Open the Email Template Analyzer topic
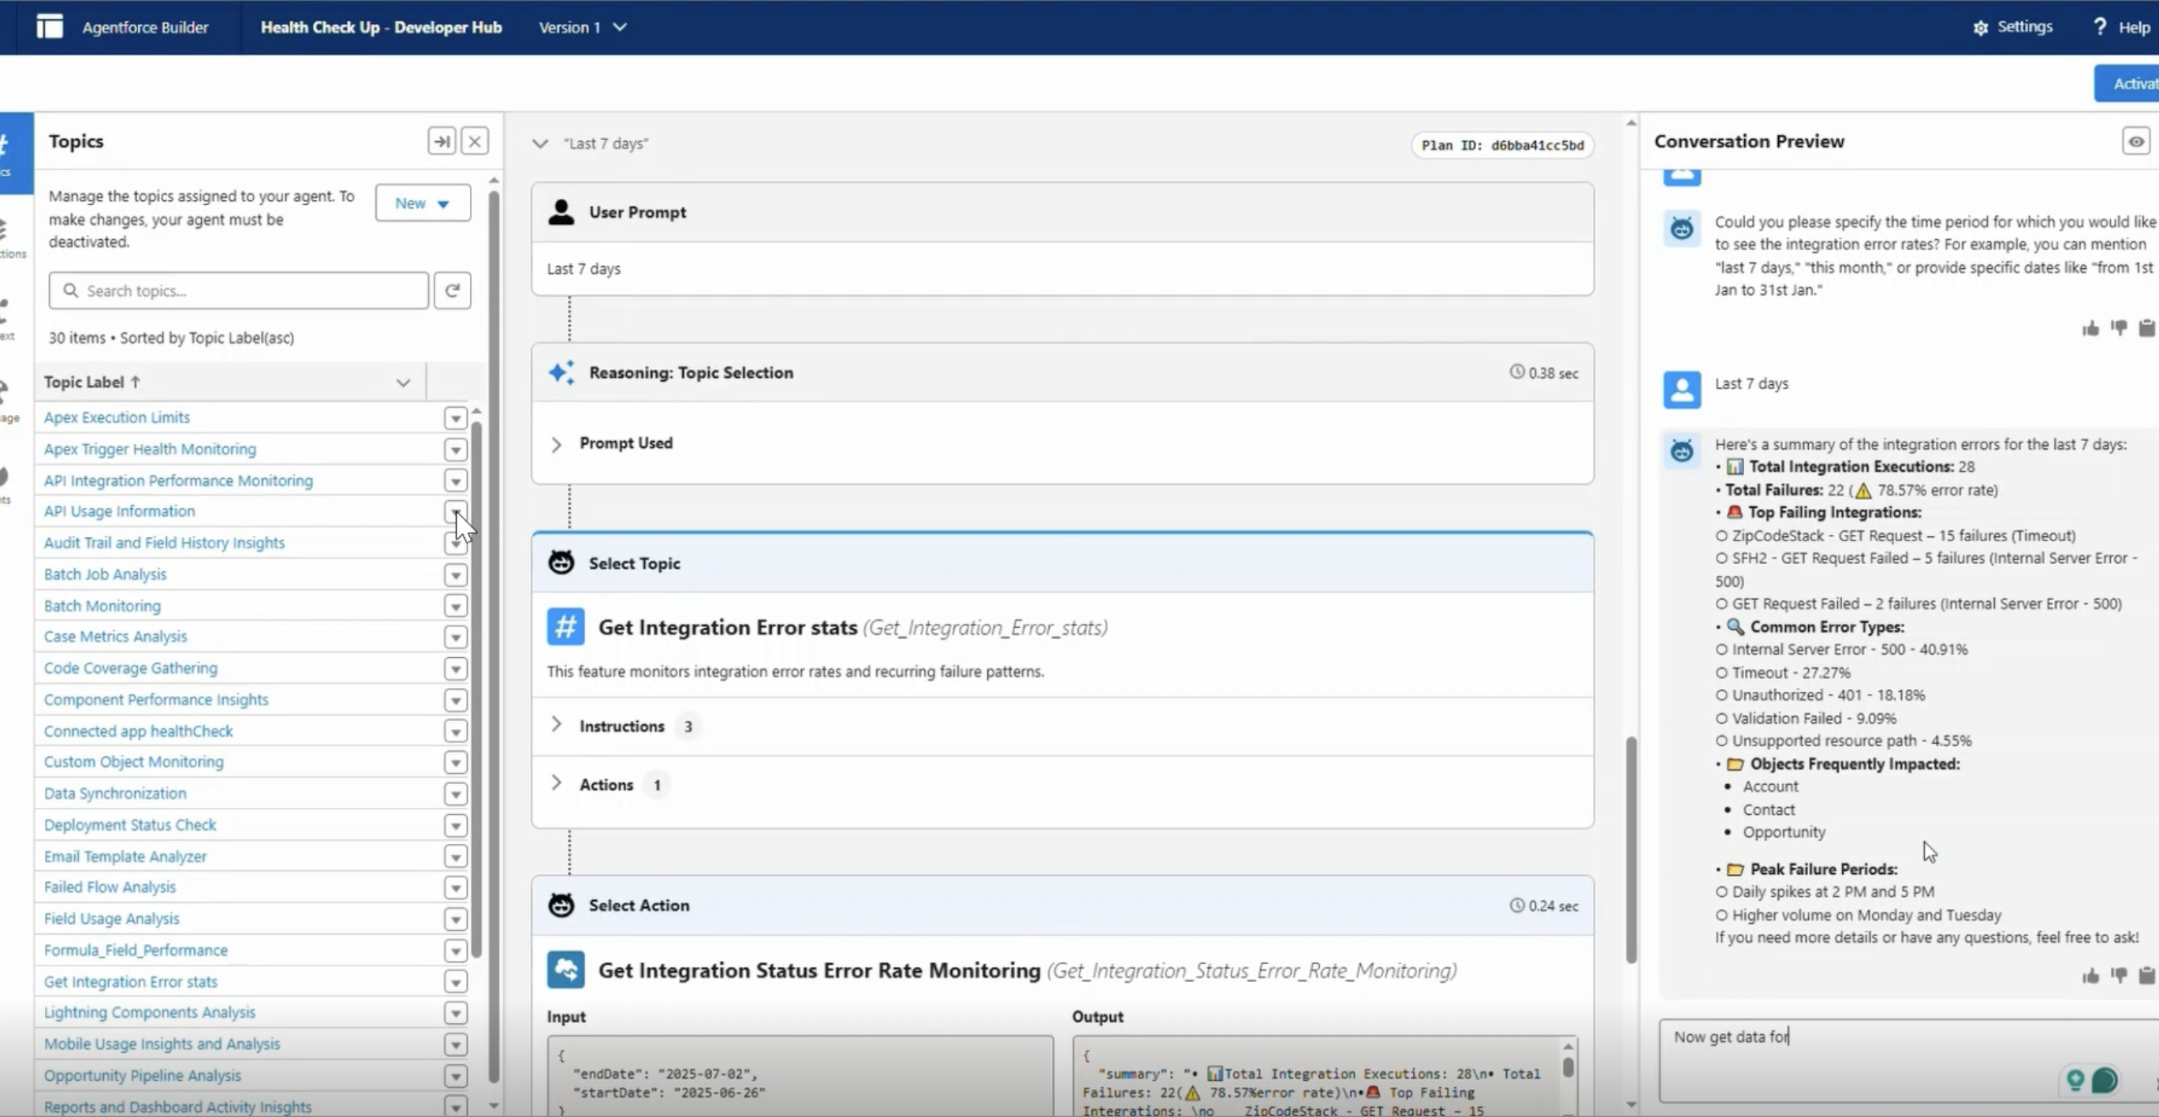The height and width of the screenshot is (1117, 2159). pos(125,856)
